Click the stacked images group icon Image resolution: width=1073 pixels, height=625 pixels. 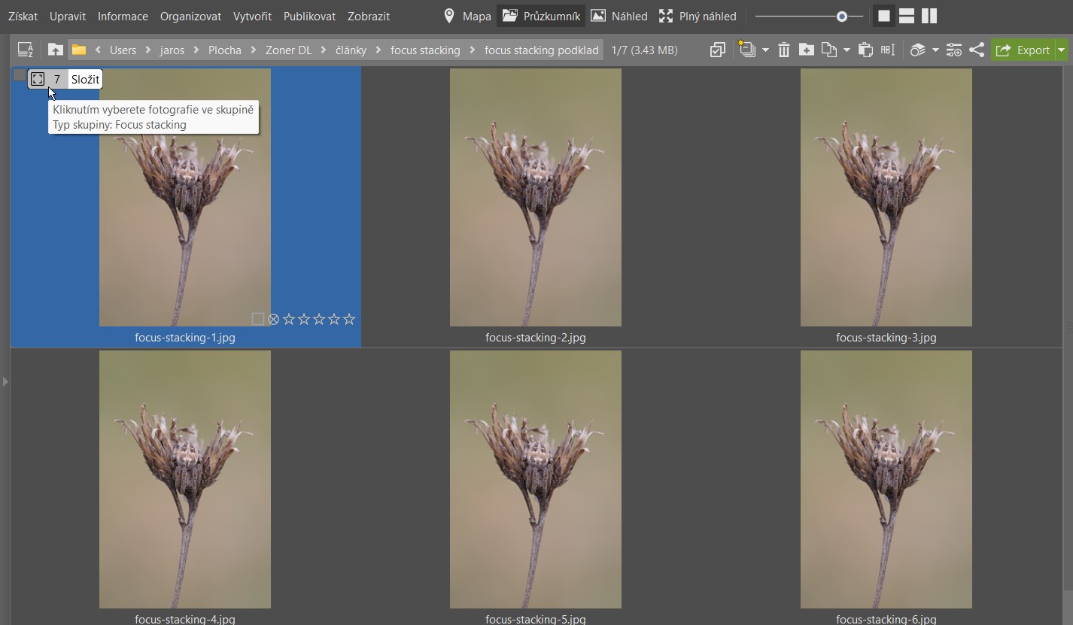pyautogui.click(x=747, y=50)
